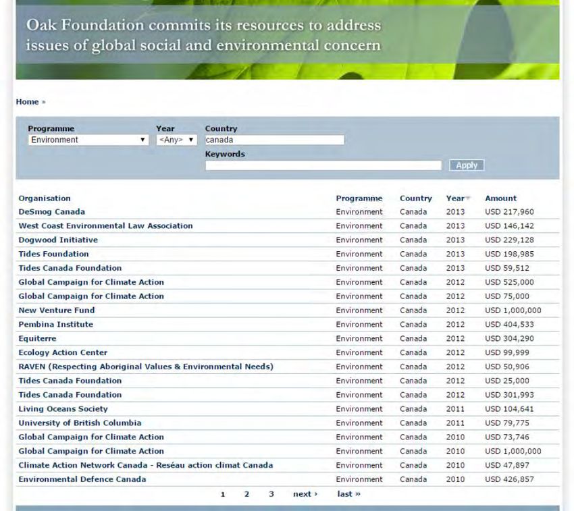The image size is (574, 511).
Task: Click the amount USD 217,960
Action: (x=509, y=212)
